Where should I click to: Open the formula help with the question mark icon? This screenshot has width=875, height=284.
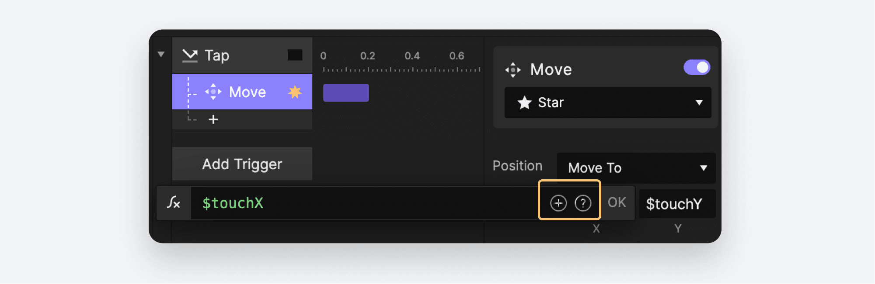(x=583, y=202)
